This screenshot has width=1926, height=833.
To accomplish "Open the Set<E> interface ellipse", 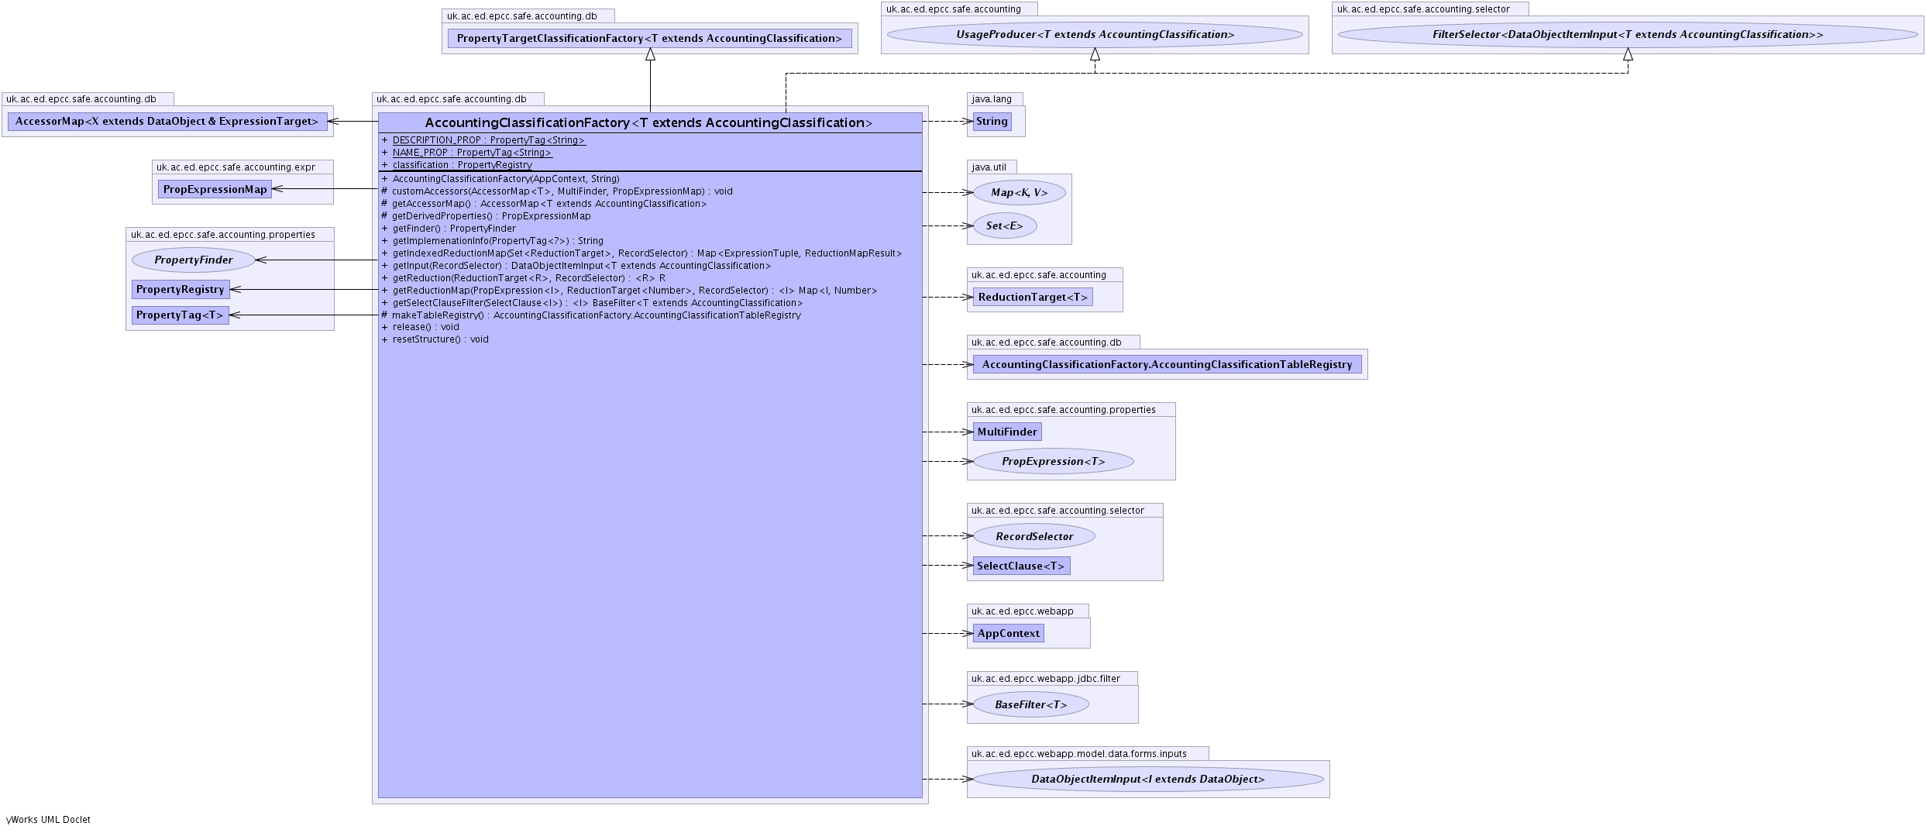I will (x=1004, y=226).
